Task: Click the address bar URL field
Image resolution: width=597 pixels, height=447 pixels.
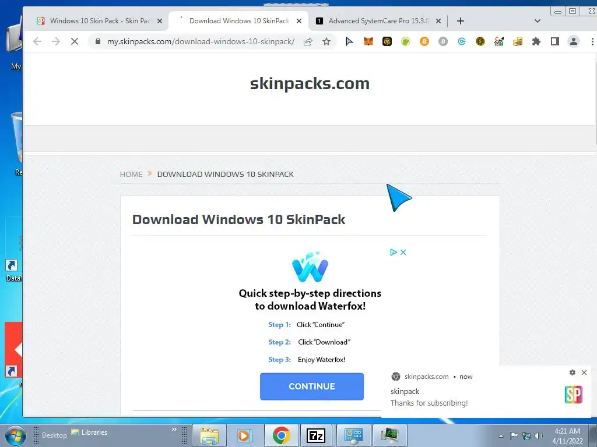Action: (201, 41)
